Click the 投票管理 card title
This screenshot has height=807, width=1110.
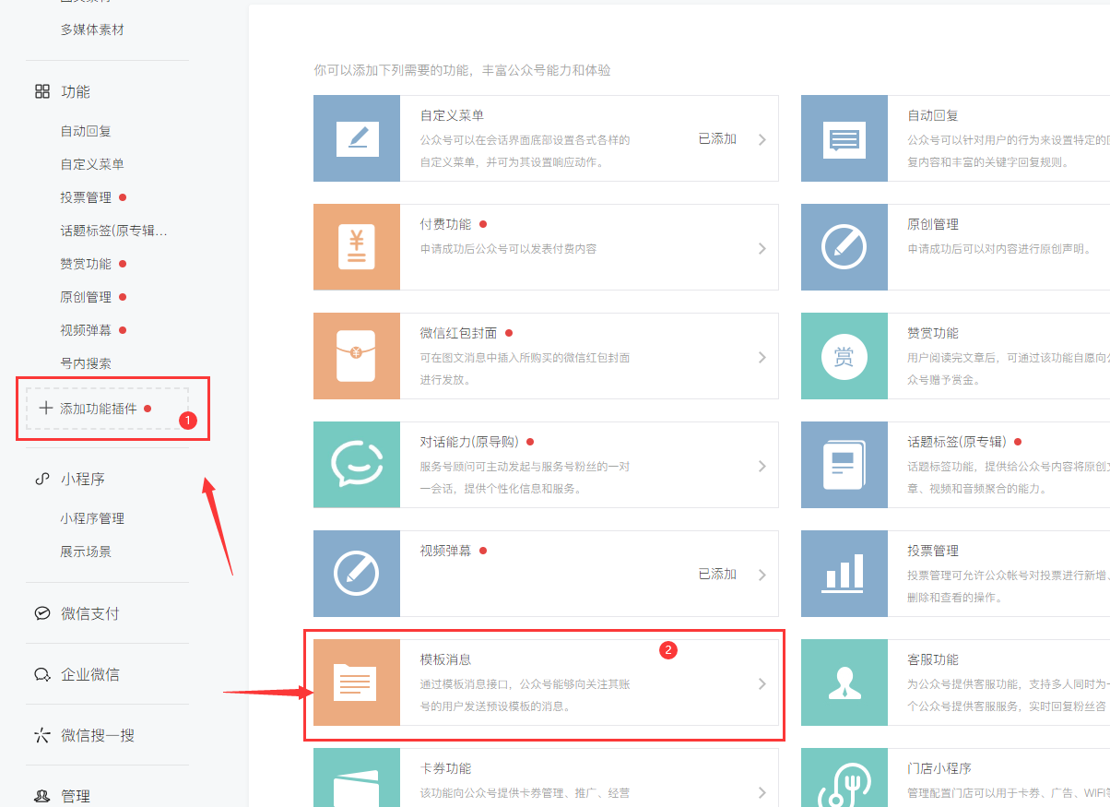(933, 551)
